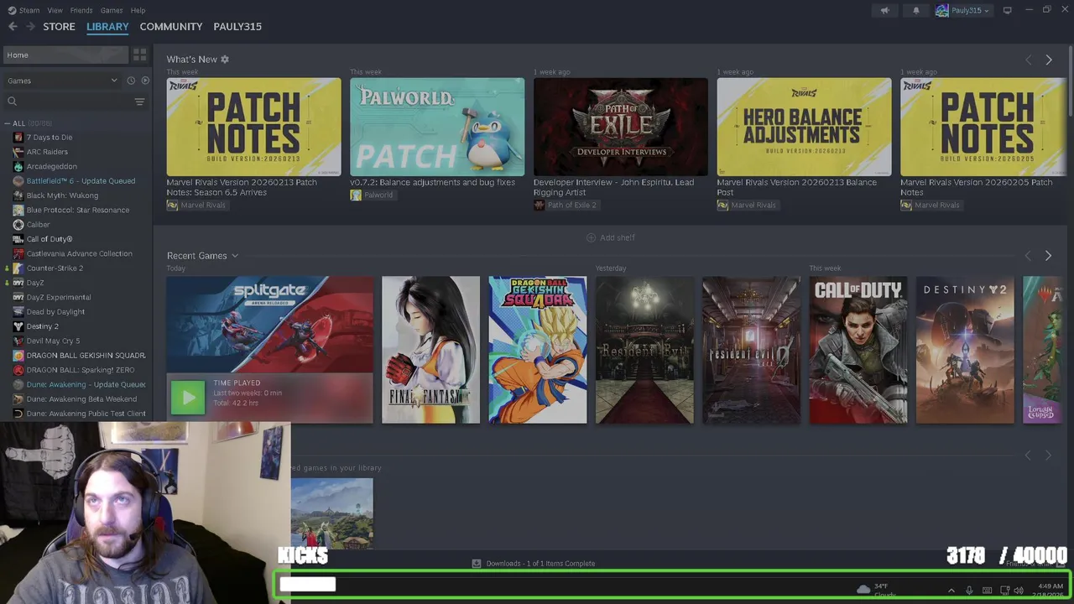This screenshot has width=1074, height=604.
Task: Click the library search field
Action: (x=67, y=102)
